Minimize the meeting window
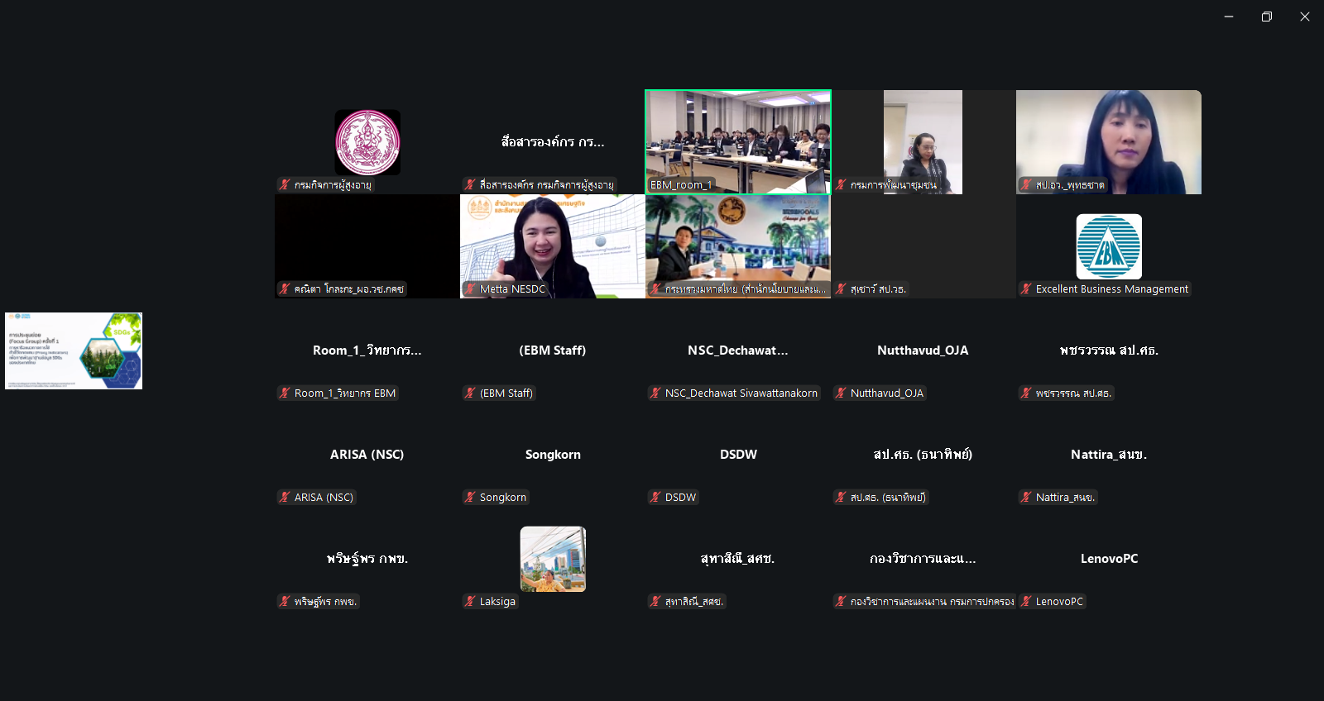Image resolution: width=1324 pixels, height=701 pixels. click(x=1229, y=17)
